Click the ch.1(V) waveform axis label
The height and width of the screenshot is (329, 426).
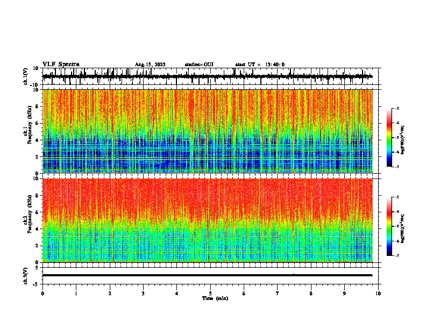pyautogui.click(x=25, y=76)
